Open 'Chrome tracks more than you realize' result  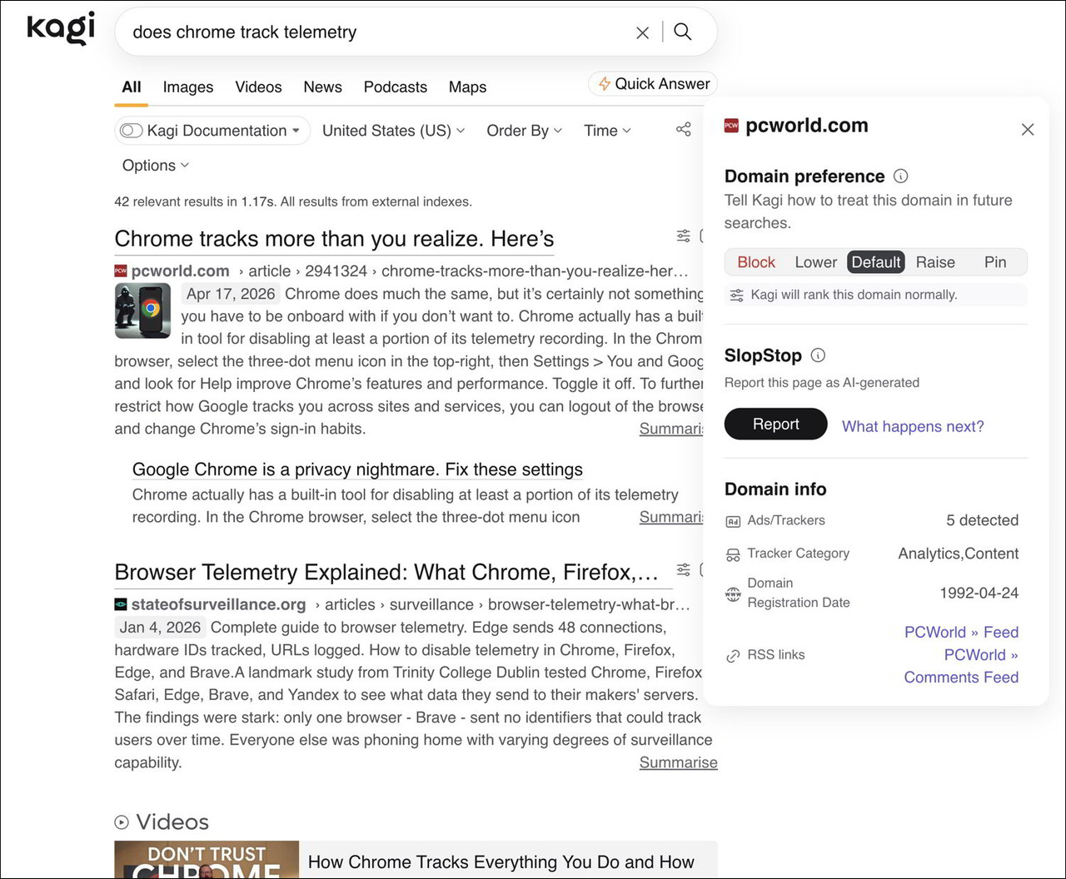(x=334, y=239)
